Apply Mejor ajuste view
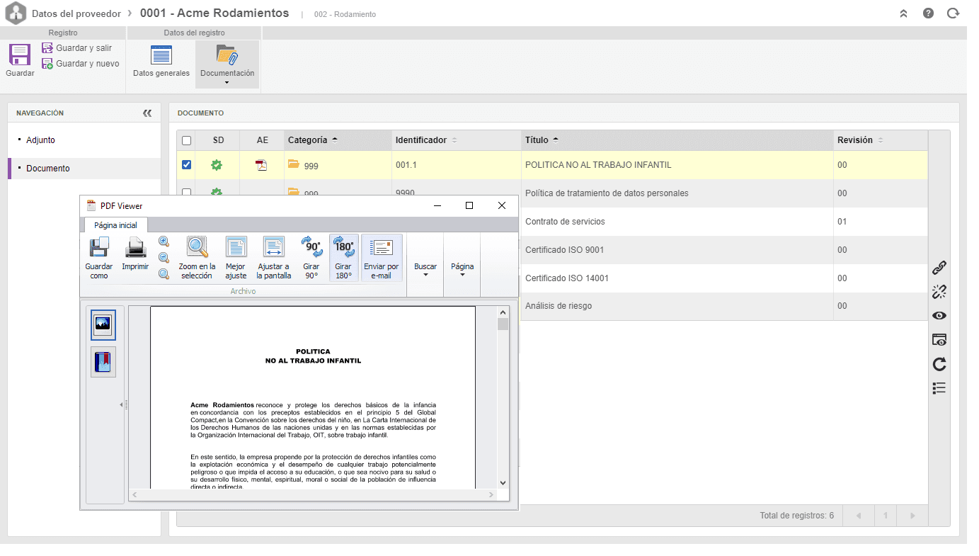 tap(236, 259)
